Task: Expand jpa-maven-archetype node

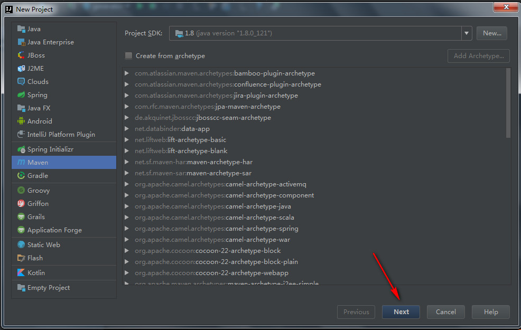Action: pos(127,107)
